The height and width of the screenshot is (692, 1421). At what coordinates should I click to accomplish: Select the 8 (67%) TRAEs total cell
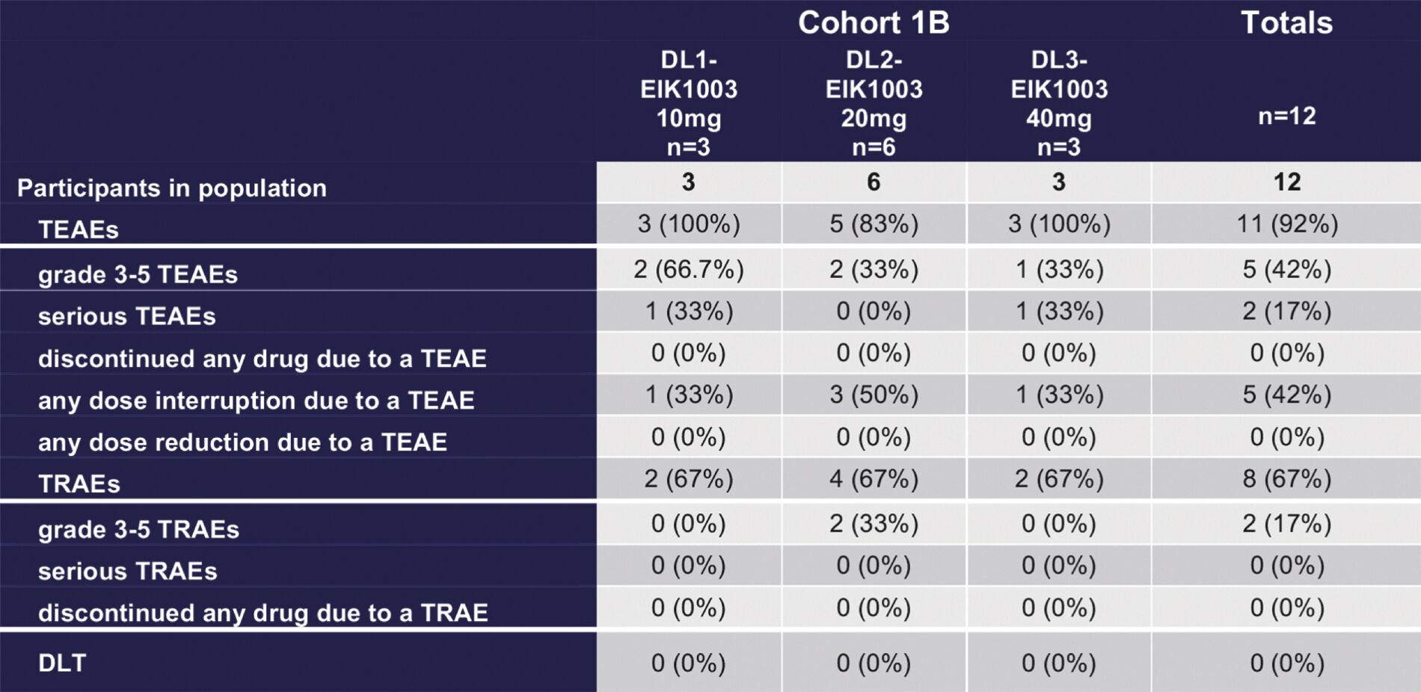[x=1286, y=478]
